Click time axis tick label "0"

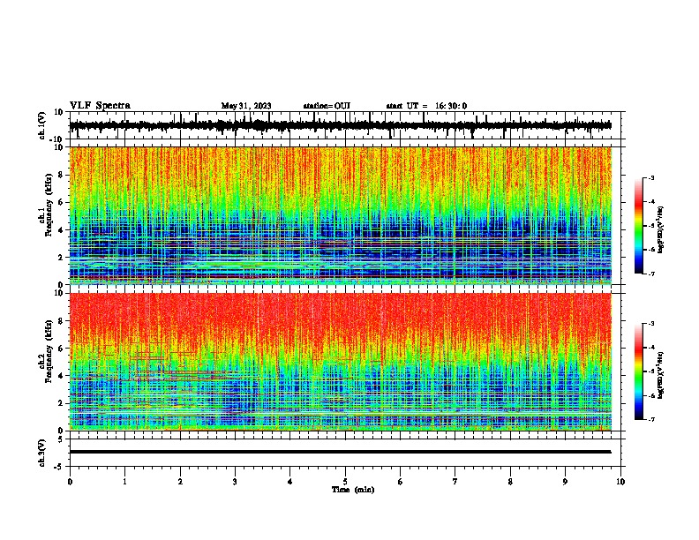click(70, 482)
